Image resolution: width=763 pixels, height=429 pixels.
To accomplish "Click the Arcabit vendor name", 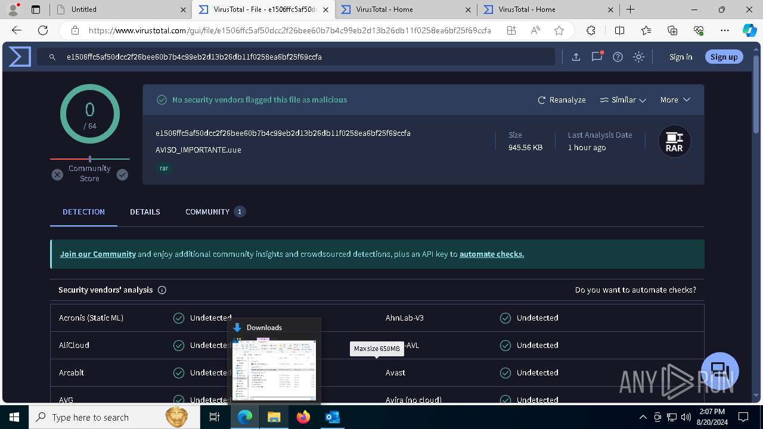I will [72, 373].
